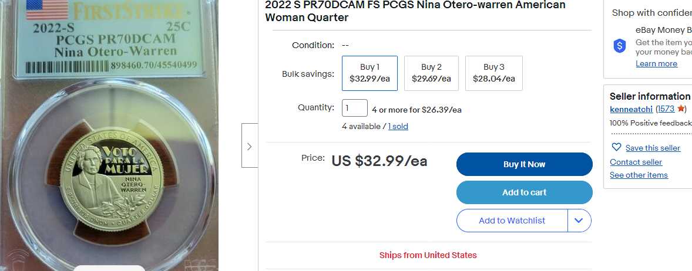Open the 1573 feedback score link
The width and height of the screenshot is (692, 271).
[666, 109]
